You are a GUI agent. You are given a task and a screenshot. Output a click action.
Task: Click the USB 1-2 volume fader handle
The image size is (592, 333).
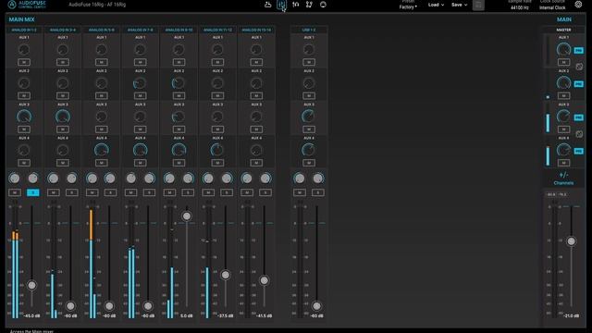click(x=316, y=306)
